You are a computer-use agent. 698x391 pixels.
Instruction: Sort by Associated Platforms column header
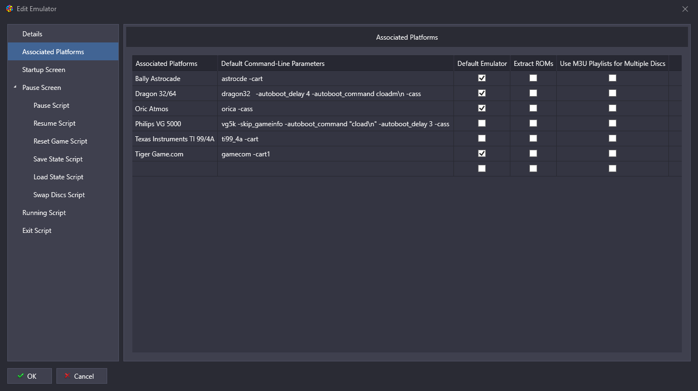coord(175,63)
